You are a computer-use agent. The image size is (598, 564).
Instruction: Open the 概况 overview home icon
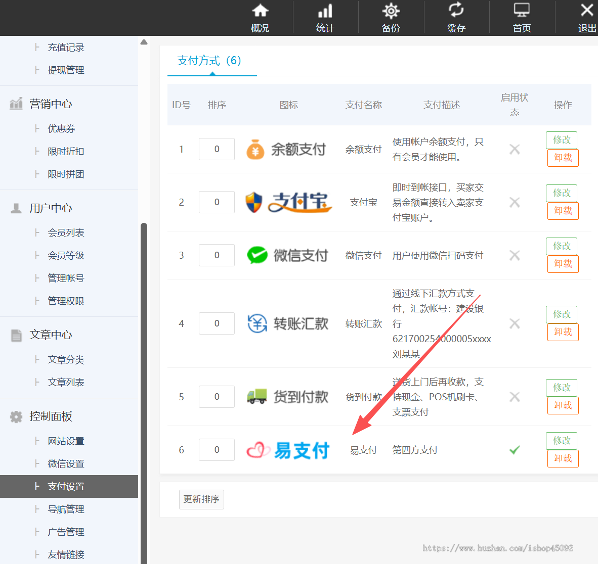click(x=260, y=10)
